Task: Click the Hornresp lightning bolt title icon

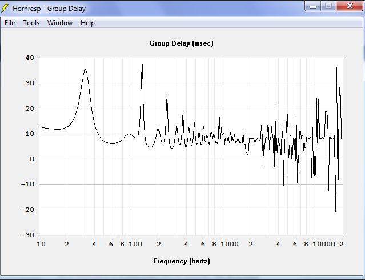Action: pos(5,9)
